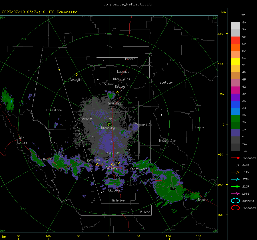This screenshot has height=240, width=257.
Task: Click the dBZ legend heading
Action: 242,15
